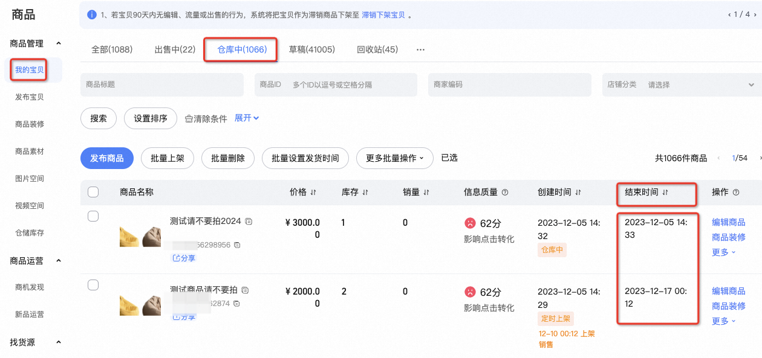The height and width of the screenshot is (358, 762).
Task: Focus the 商家编码 input field
Action: 509,85
